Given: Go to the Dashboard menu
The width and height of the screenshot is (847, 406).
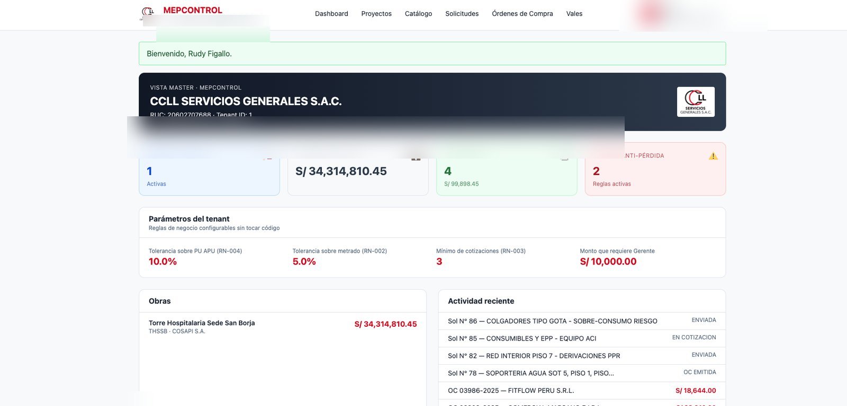Looking at the screenshot, I should point(331,14).
